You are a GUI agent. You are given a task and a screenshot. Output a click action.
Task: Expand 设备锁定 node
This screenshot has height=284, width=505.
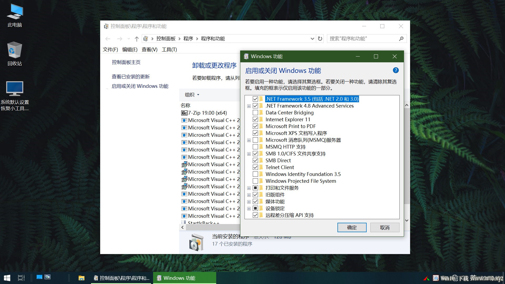[249, 209]
